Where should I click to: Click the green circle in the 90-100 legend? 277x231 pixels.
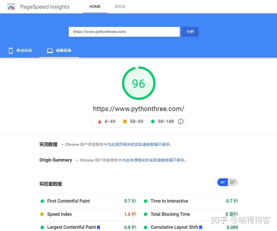[153, 121]
